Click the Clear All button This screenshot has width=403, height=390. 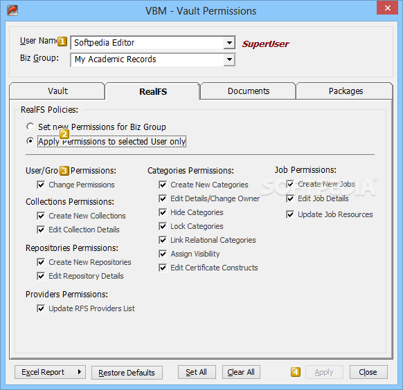pos(241,372)
